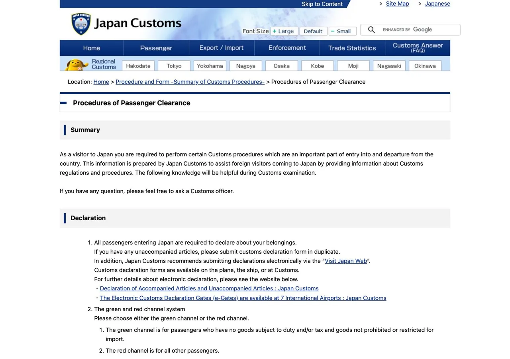Switch to the Japanese version
The height and width of the screenshot is (359, 510).
click(x=437, y=4)
